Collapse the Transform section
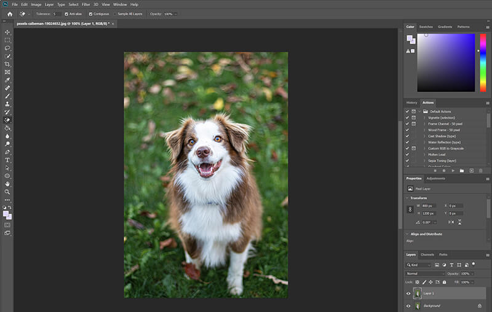The width and height of the screenshot is (492, 312). pyautogui.click(x=407, y=198)
